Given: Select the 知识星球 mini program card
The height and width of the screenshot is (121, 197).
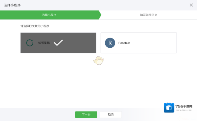Looking at the screenshot, I should (58, 43).
